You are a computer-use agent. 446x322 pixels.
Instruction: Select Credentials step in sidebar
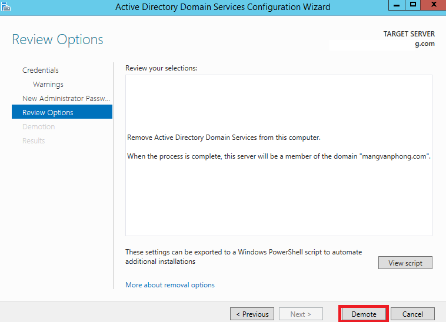pos(41,70)
